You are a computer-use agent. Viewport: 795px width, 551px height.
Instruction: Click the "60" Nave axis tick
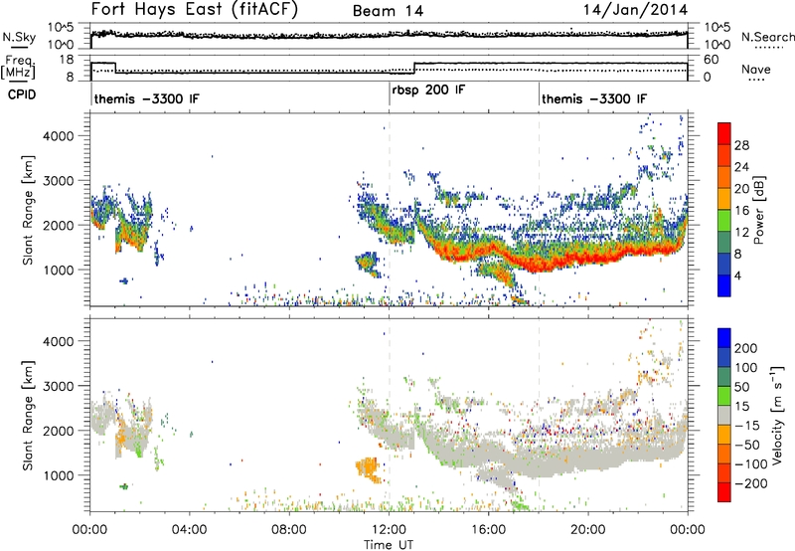pos(712,60)
